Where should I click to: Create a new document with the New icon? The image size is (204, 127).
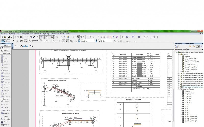pyautogui.click(x=2, y=37)
